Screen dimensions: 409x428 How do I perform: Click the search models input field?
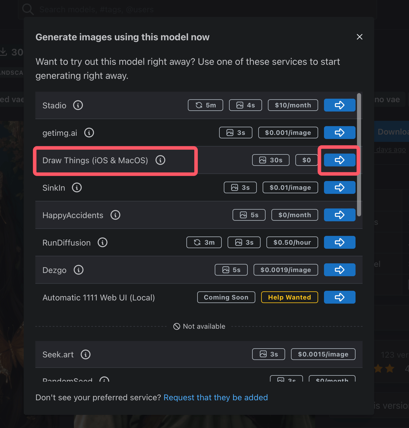197,9
